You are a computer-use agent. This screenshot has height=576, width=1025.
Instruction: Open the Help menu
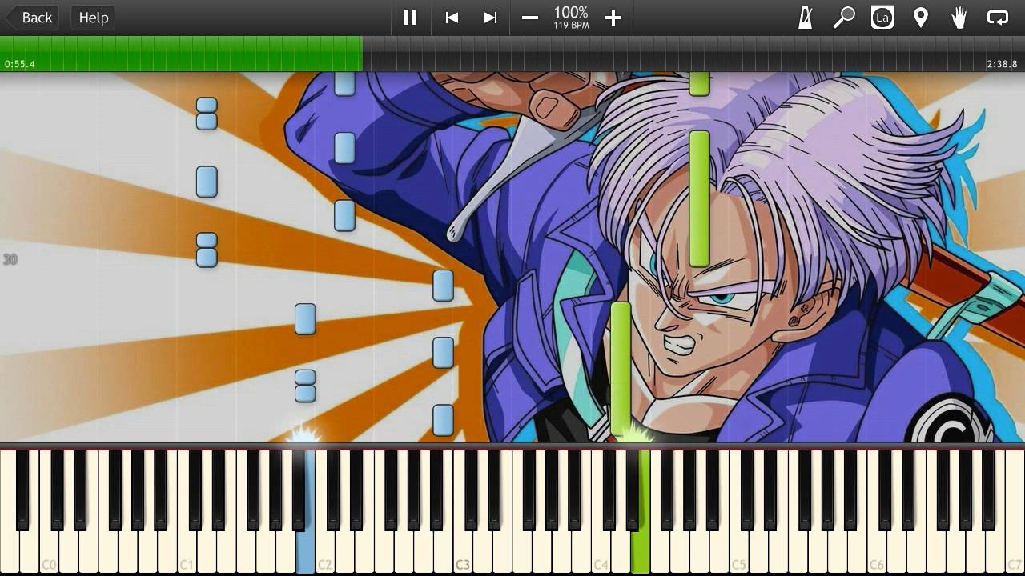pos(93,18)
